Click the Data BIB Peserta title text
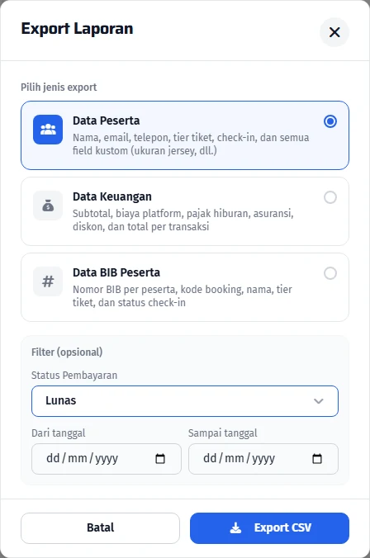 point(116,272)
